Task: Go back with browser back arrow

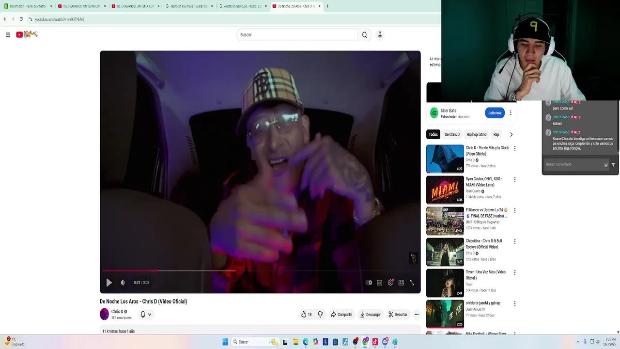Action: point(5,19)
